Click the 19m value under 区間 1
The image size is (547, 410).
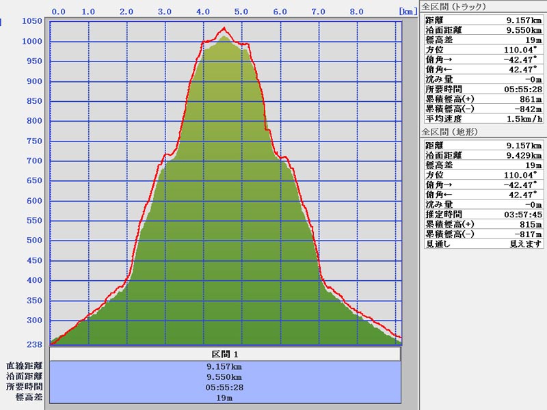pos(225,398)
